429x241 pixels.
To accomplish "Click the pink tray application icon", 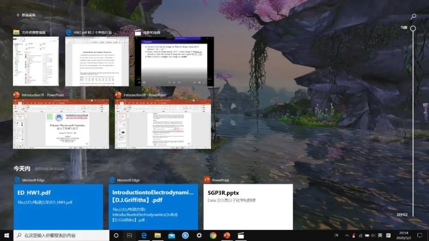I will (x=354, y=235).
